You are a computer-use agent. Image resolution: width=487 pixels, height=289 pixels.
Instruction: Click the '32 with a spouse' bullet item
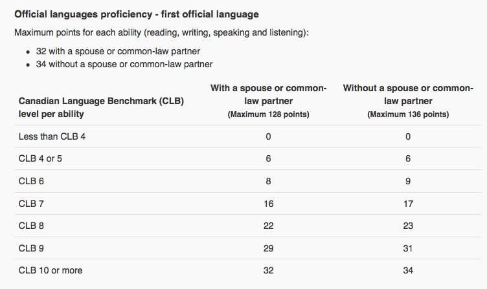(x=118, y=51)
